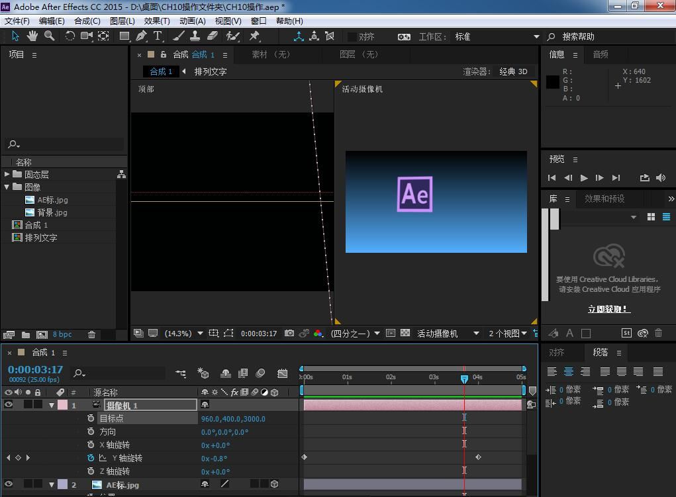Click the timeline current time indicator
This screenshot has height=497, width=676.
pyautogui.click(x=464, y=379)
